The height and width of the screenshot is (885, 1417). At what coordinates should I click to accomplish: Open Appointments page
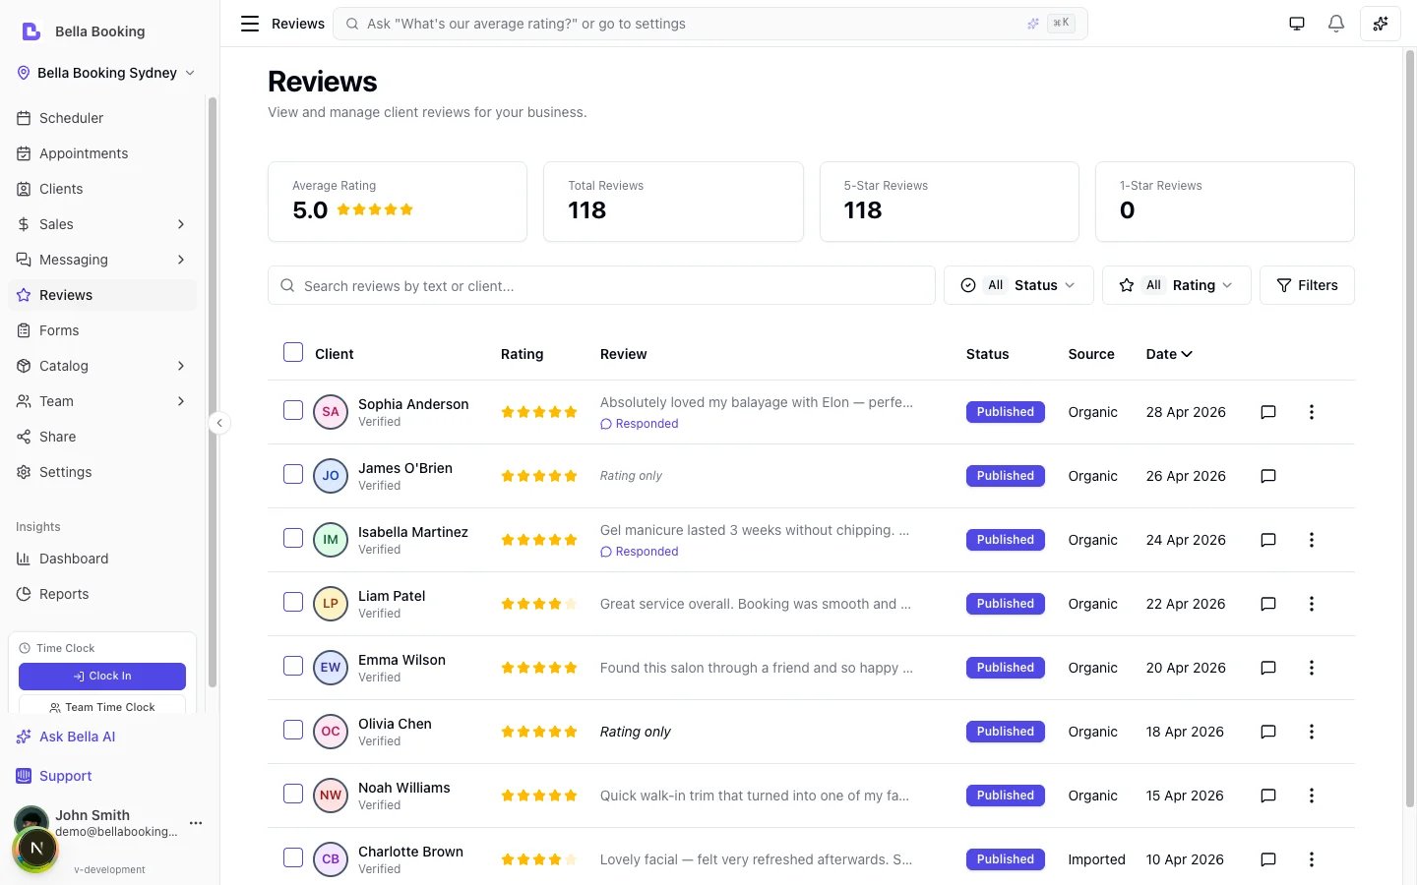tap(102, 153)
